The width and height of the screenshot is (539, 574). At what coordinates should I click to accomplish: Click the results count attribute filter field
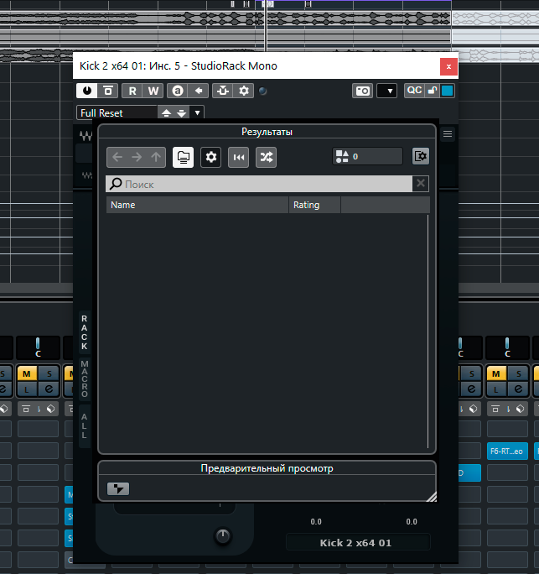pos(367,157)
